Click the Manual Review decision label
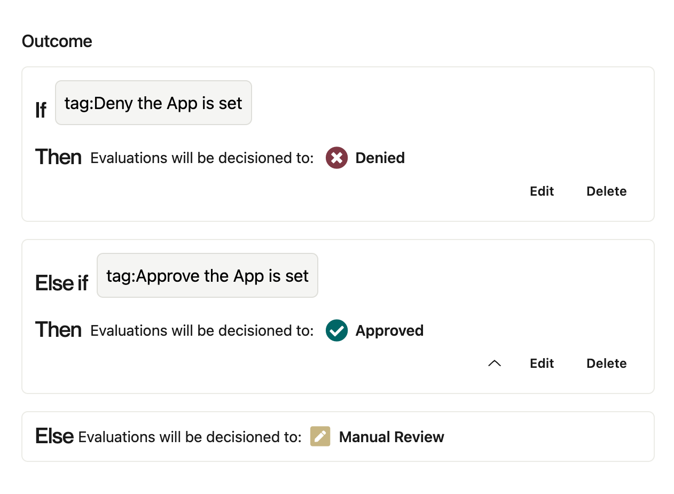 (x=391, y=437)
